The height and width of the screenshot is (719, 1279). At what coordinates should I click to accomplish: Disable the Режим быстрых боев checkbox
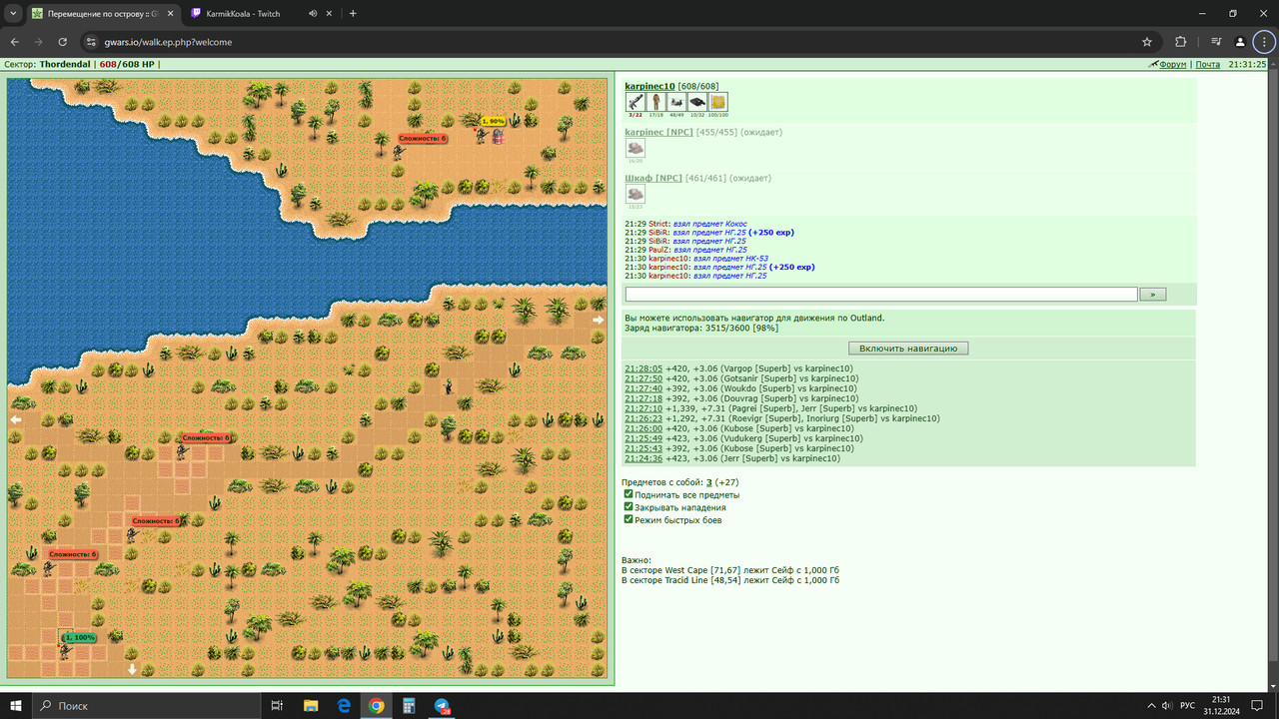(629, 519)
